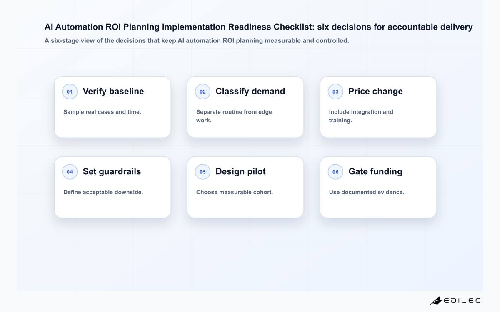Open the Price change card title

click(376, 92)
